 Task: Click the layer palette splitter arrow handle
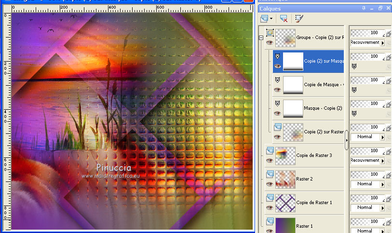tap(346, 140)
